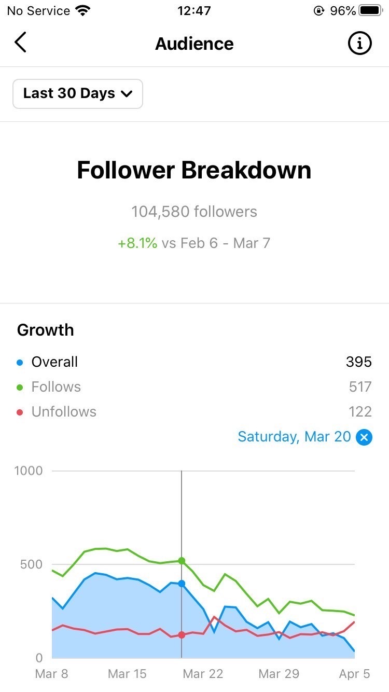Image resolution: width=389 pixels, height=692 pixels.
Task: Toggle the Follows series legend
Action: tap(49, 386)
